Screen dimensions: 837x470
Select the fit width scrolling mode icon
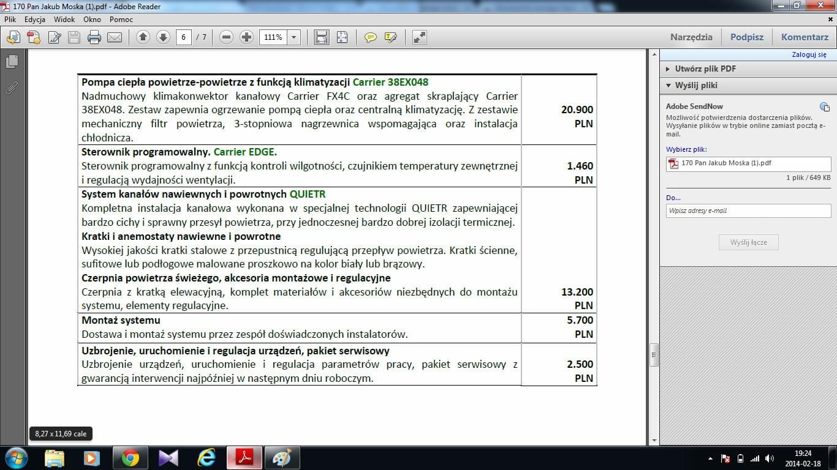pyautogui.click(x=322, y=37)
